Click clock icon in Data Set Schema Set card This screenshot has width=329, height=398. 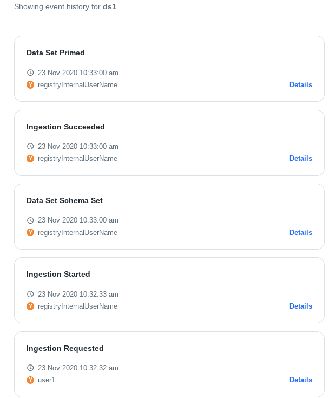tap(30, 220)
